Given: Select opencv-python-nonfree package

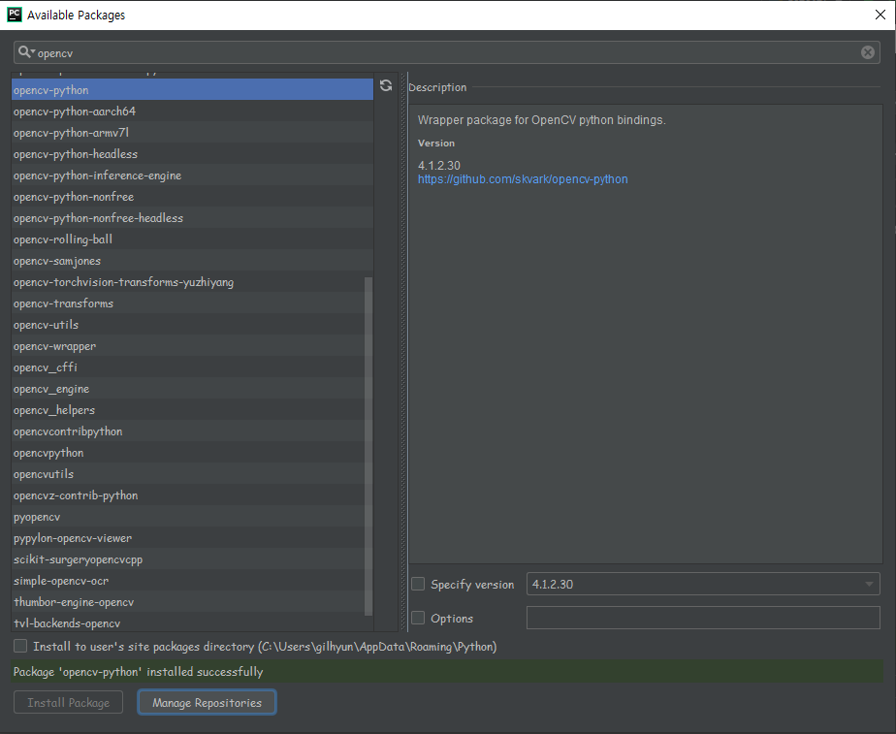Looking at the screenshot, I should coord(192,197).
